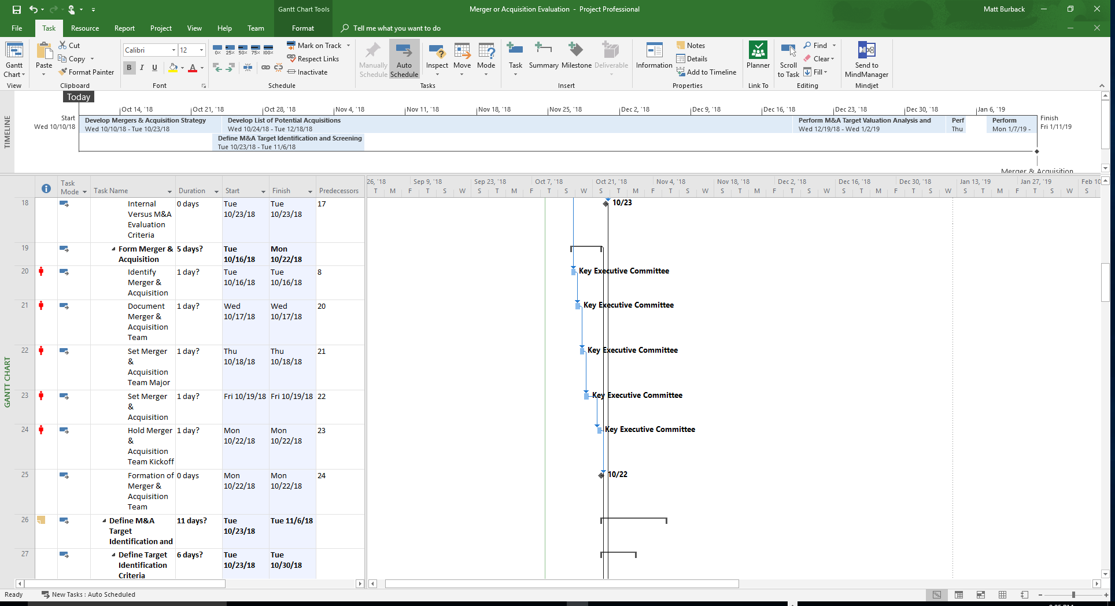Open the Task Information dialog
1115x606 pixels.
tap(653, 58)
